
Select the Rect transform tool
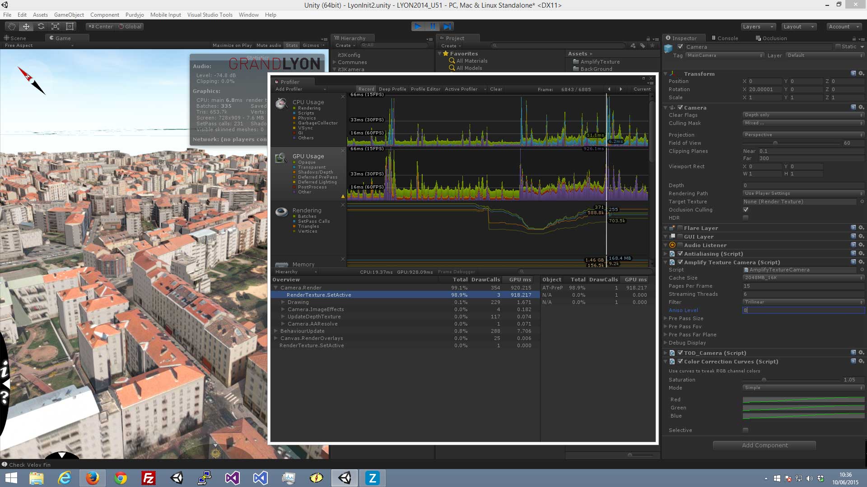pyautogui.click(x=70, y=27)
